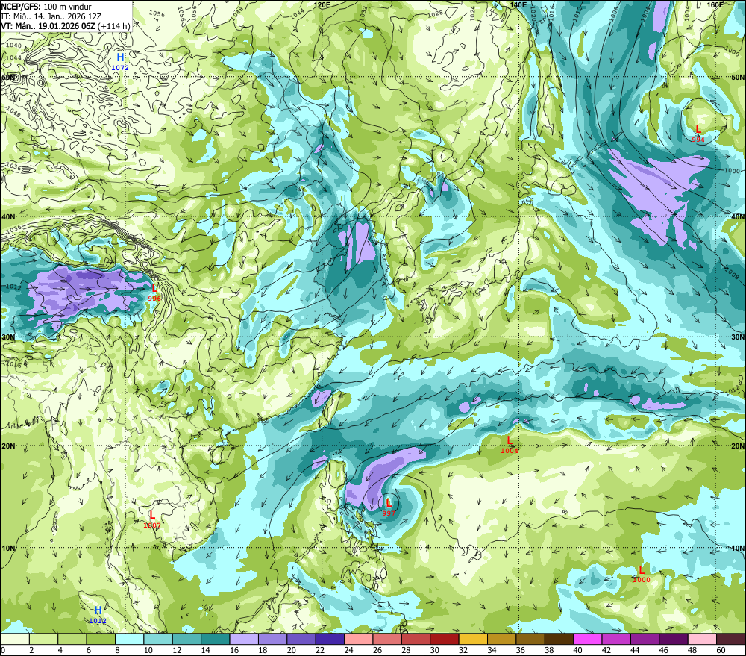This screenshot has height=656, width=746.
Task: Click the palest legend swatch labeled 0
Action: 15,640
